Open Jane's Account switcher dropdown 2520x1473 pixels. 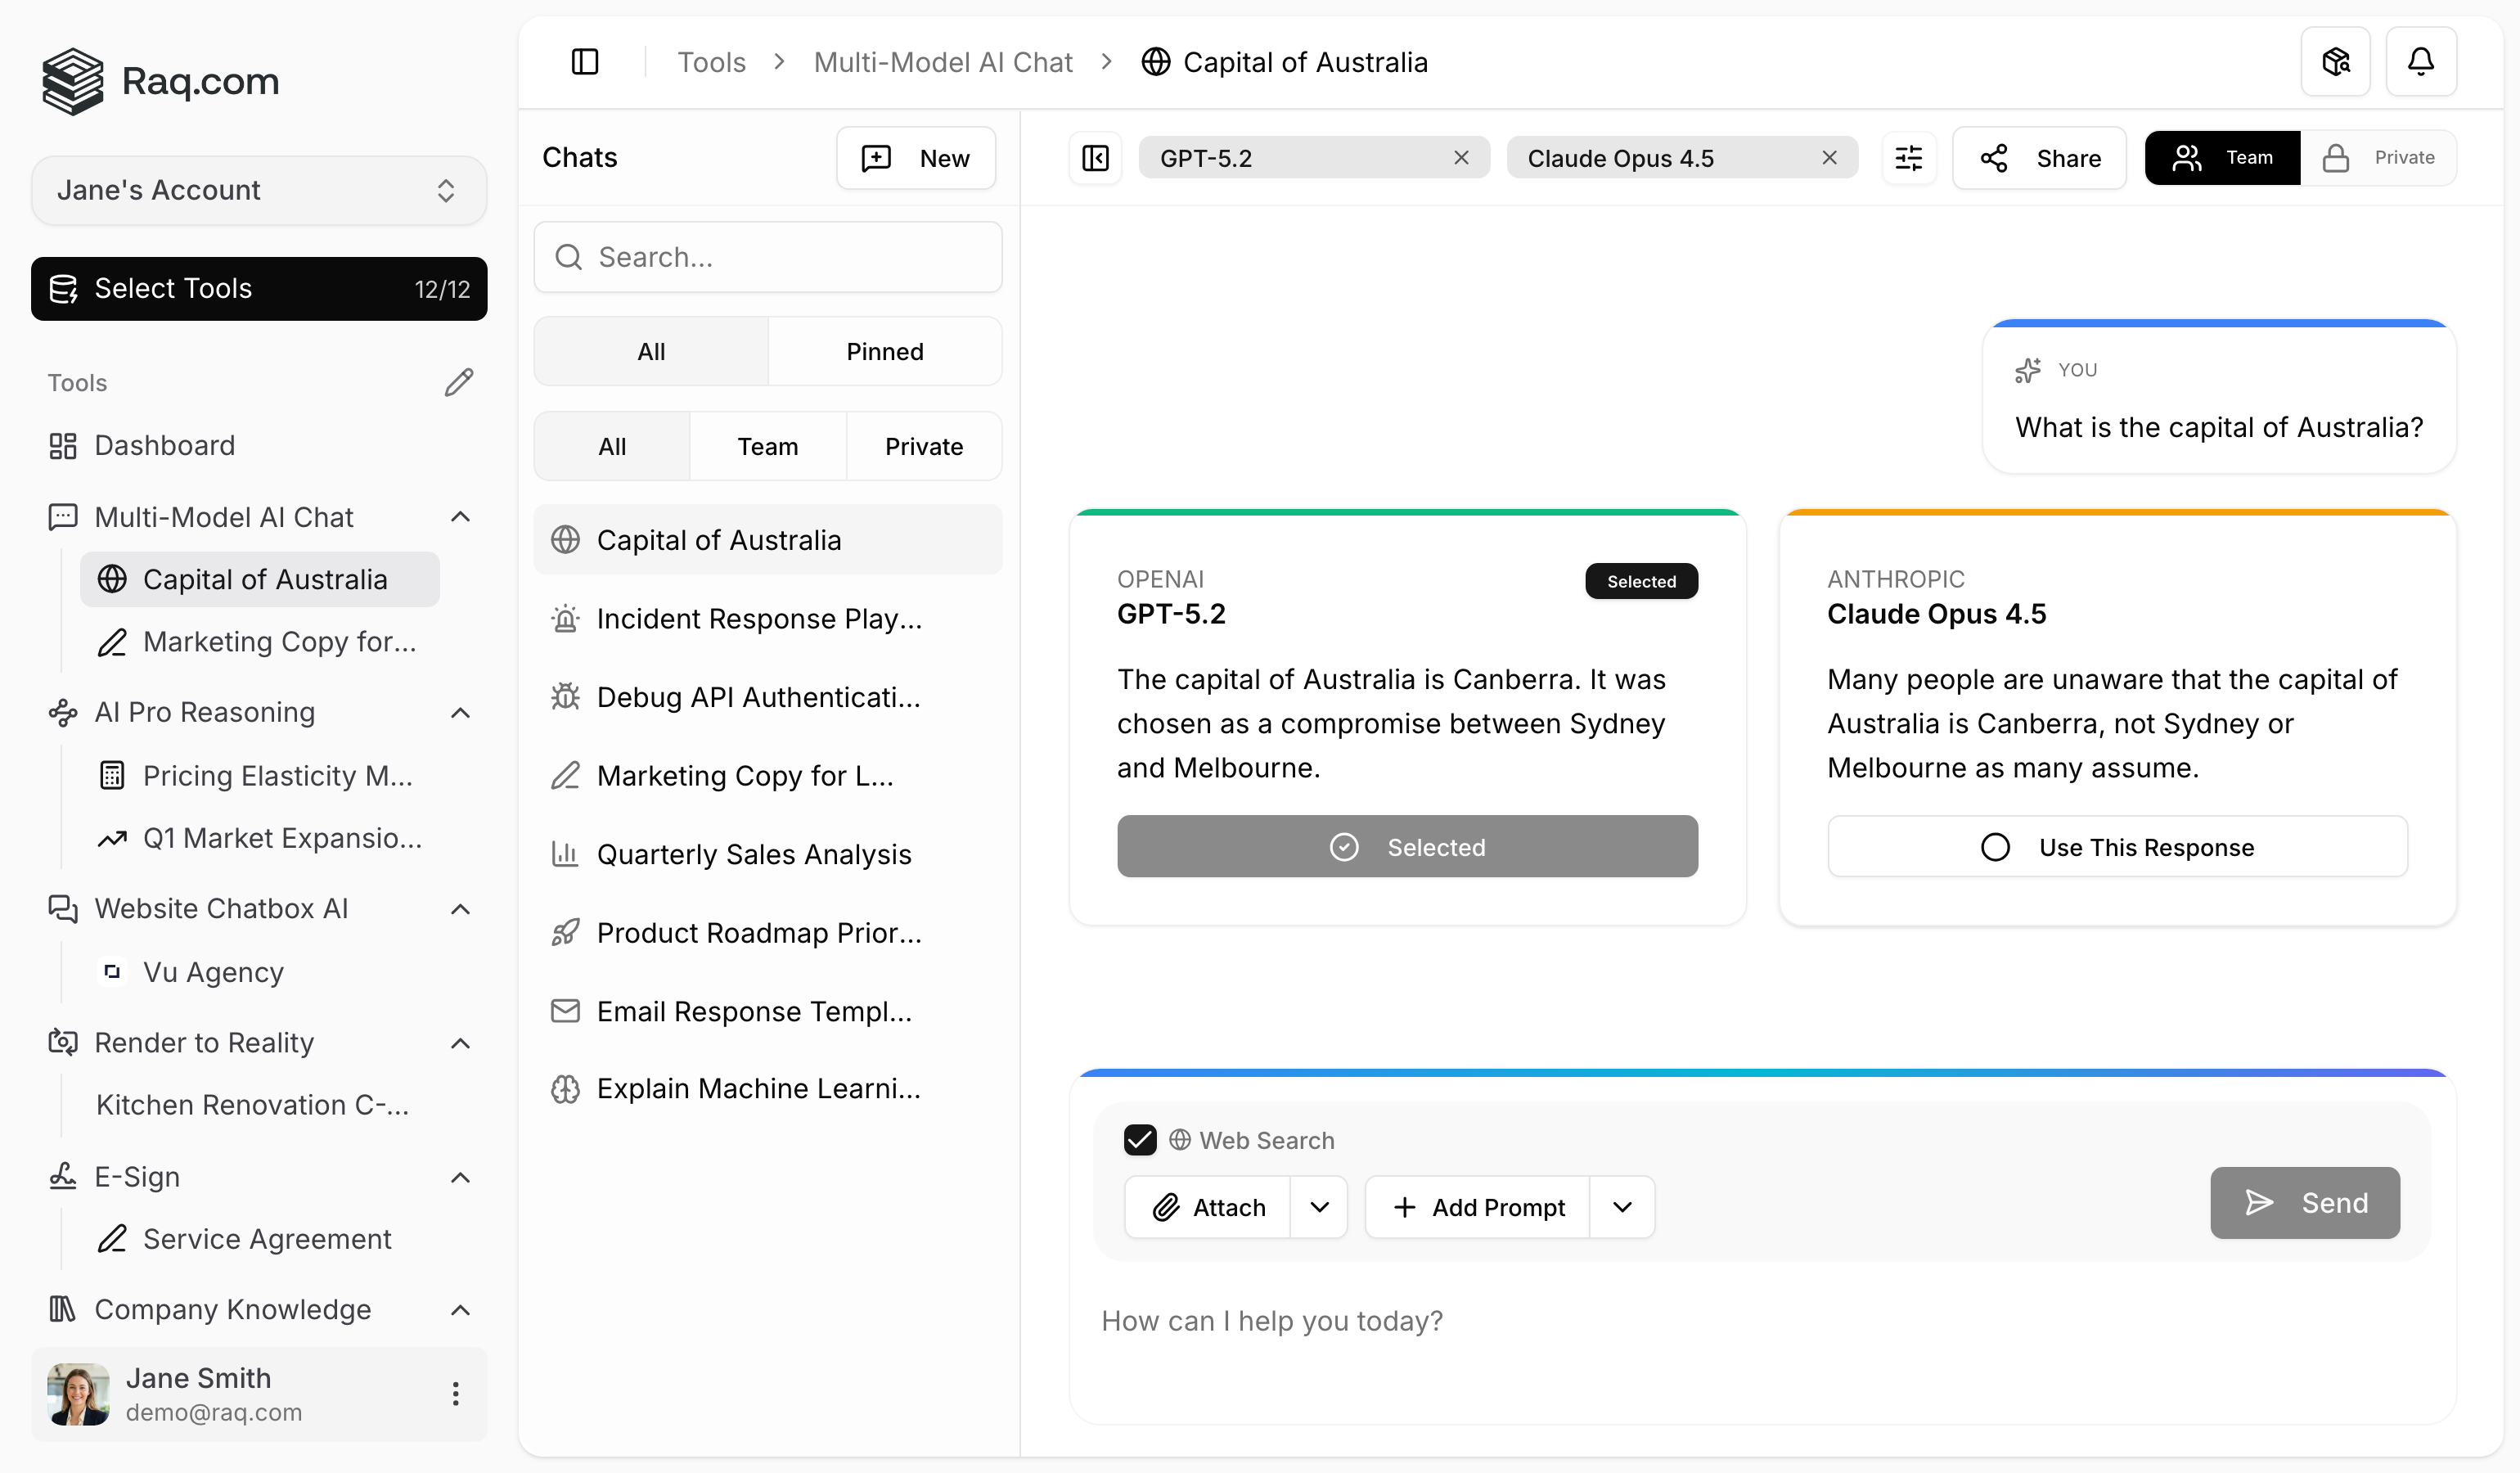[259, 190]
